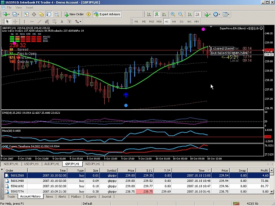Open the Journal terminal tab
This screenshot has height=206, width=275.
point(106,196)
